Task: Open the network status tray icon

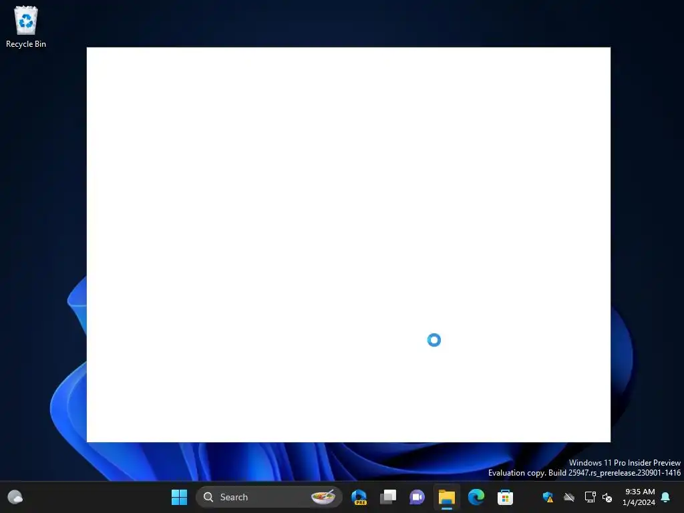Action: click(x=590, y=497)
